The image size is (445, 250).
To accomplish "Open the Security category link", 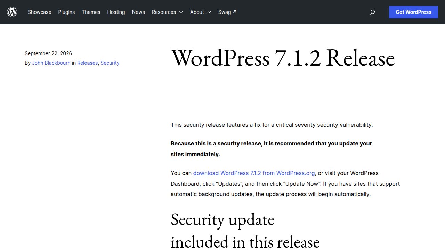I will click(x=110, y=63).
